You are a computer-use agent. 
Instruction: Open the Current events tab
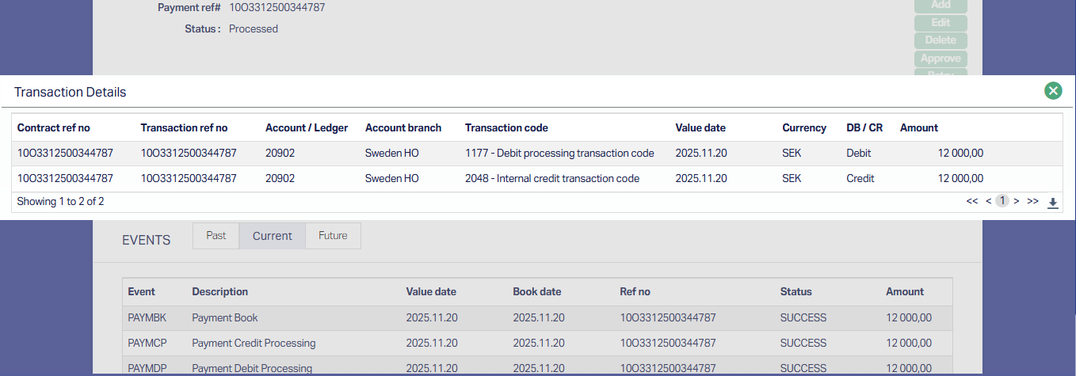(273, 236)
